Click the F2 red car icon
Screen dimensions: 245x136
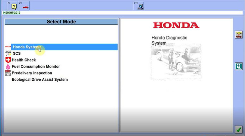[x=25, y=7]
